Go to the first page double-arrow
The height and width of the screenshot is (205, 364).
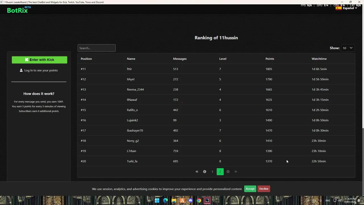tap(197, 172)
